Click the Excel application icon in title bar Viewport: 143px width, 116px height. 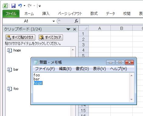pos(5,6)
